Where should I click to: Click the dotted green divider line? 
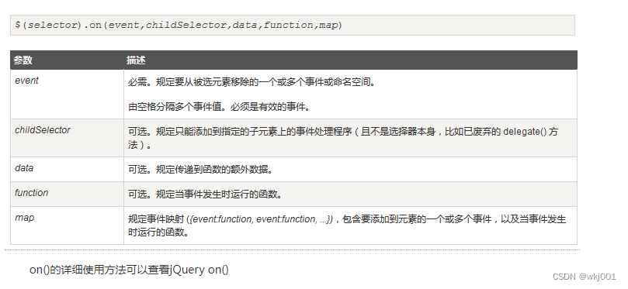point(293,249)
